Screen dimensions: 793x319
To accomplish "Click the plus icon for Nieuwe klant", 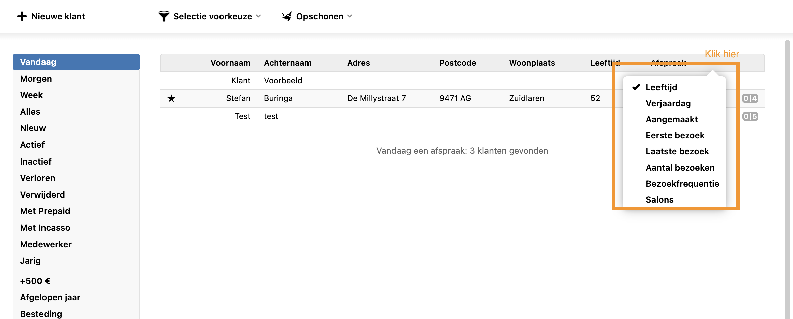I will coord(22,16).
